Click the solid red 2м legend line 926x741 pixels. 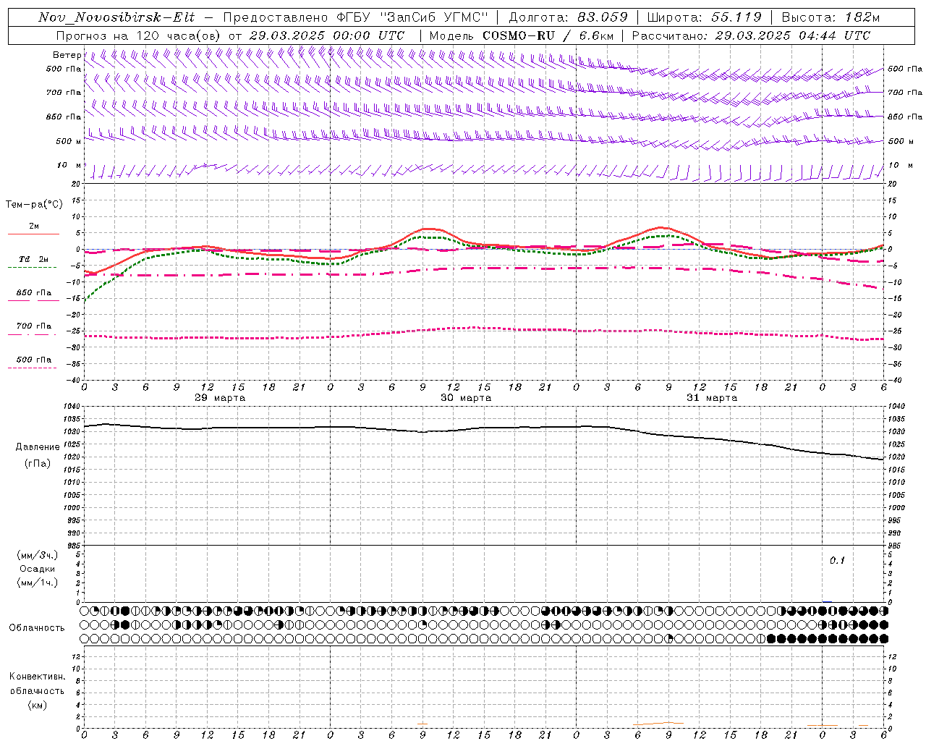click(33, 234)
